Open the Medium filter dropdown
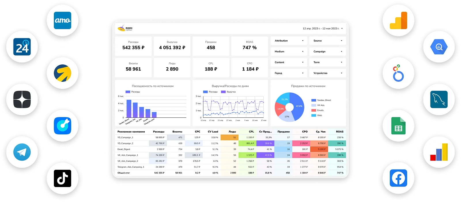Viewport: 461px width, 202px height. 289,52
